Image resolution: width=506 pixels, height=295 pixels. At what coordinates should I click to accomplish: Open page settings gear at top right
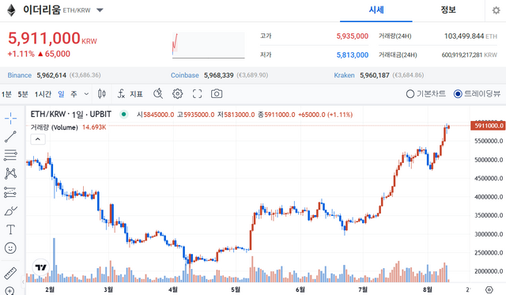(x=496, y=10)
